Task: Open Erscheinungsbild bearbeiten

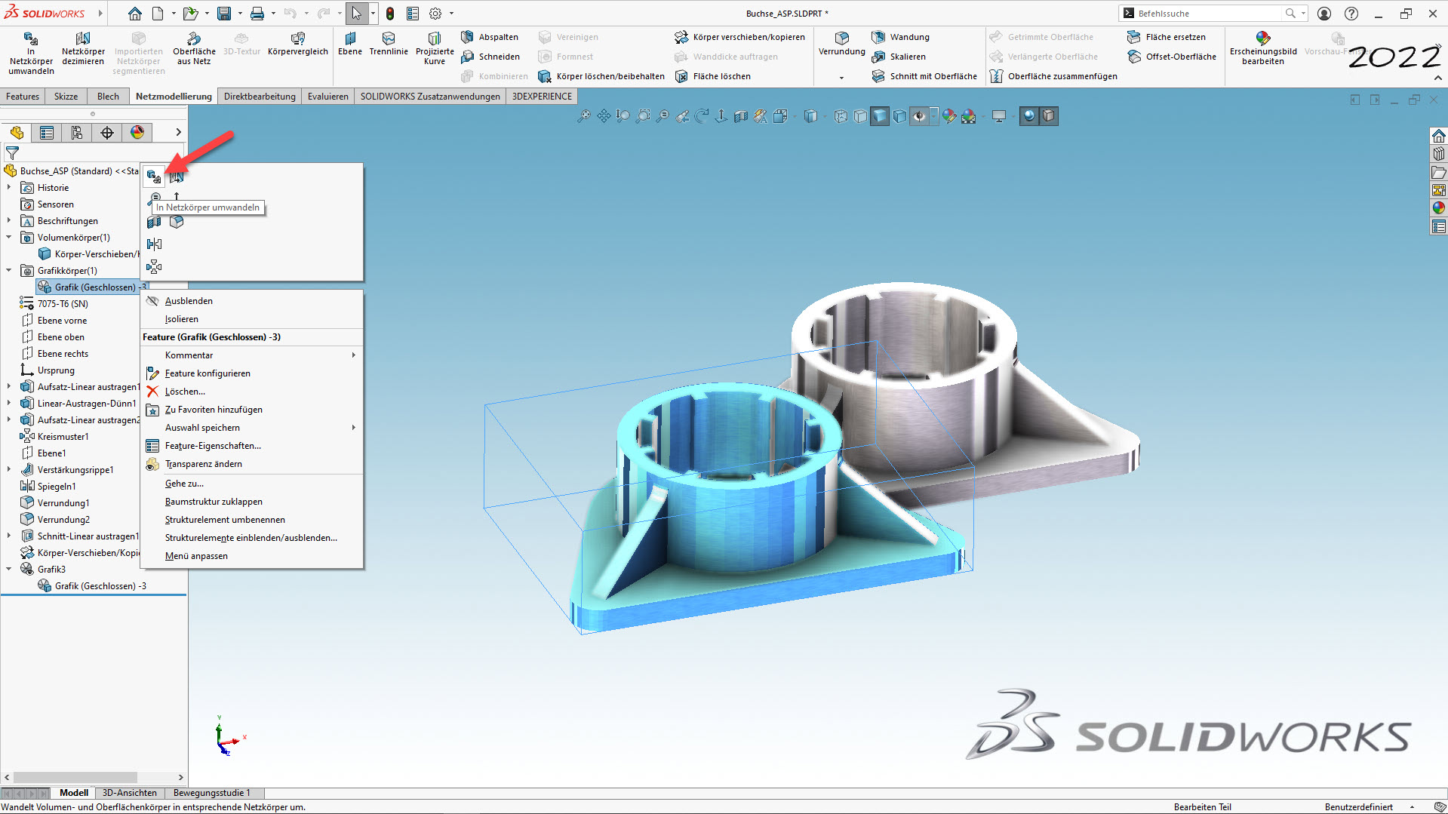Action: click(x=1263, y=50)
